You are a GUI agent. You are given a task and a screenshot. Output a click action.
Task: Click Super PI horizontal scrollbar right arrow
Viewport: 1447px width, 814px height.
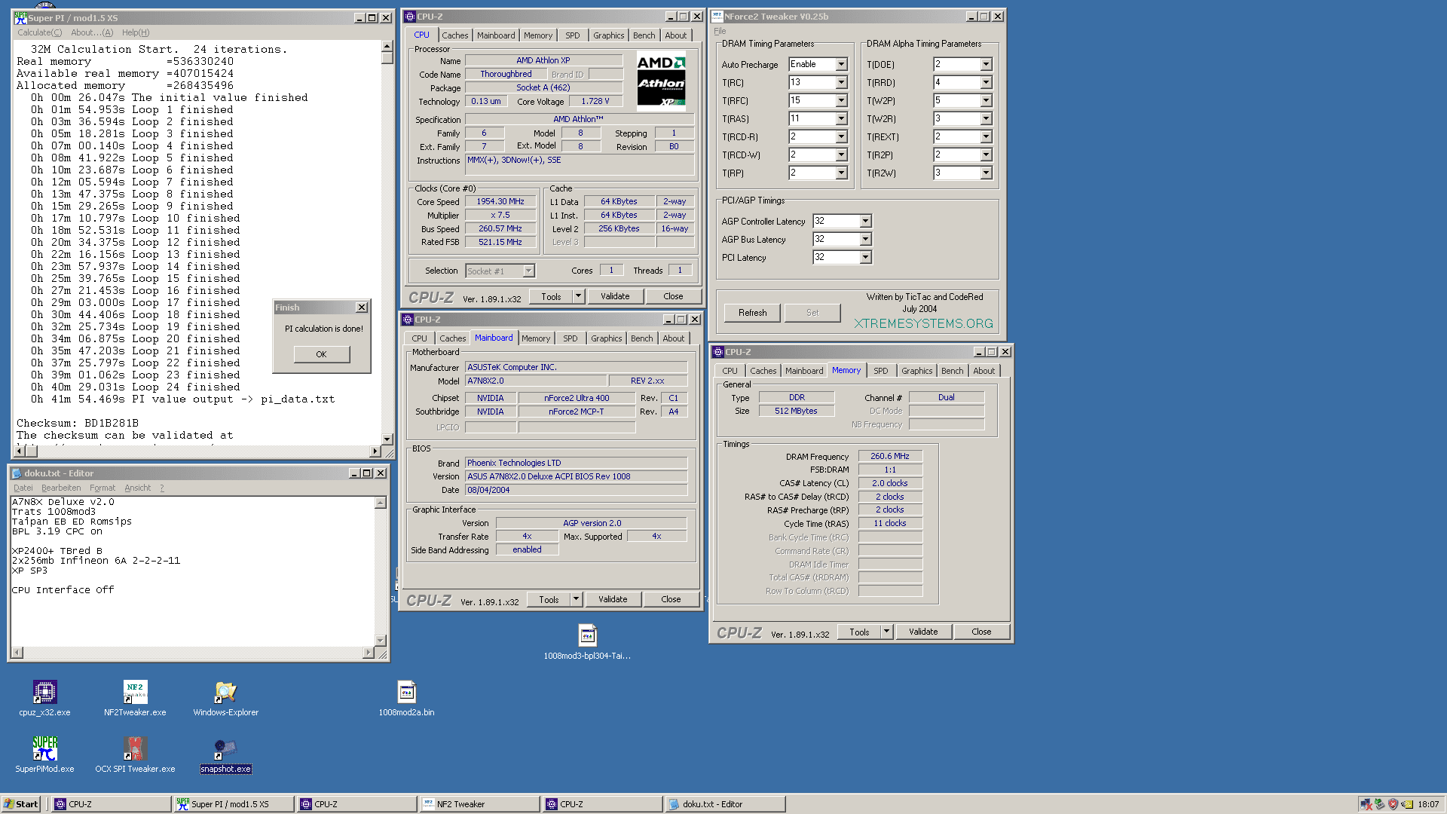click(375, 451)
